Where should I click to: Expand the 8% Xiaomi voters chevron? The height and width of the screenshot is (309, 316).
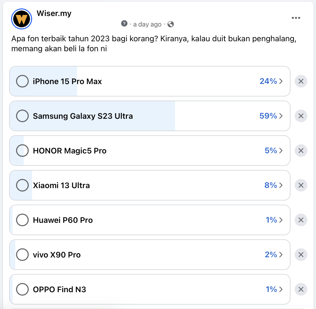pyautogui.click(x=281, y=185)
